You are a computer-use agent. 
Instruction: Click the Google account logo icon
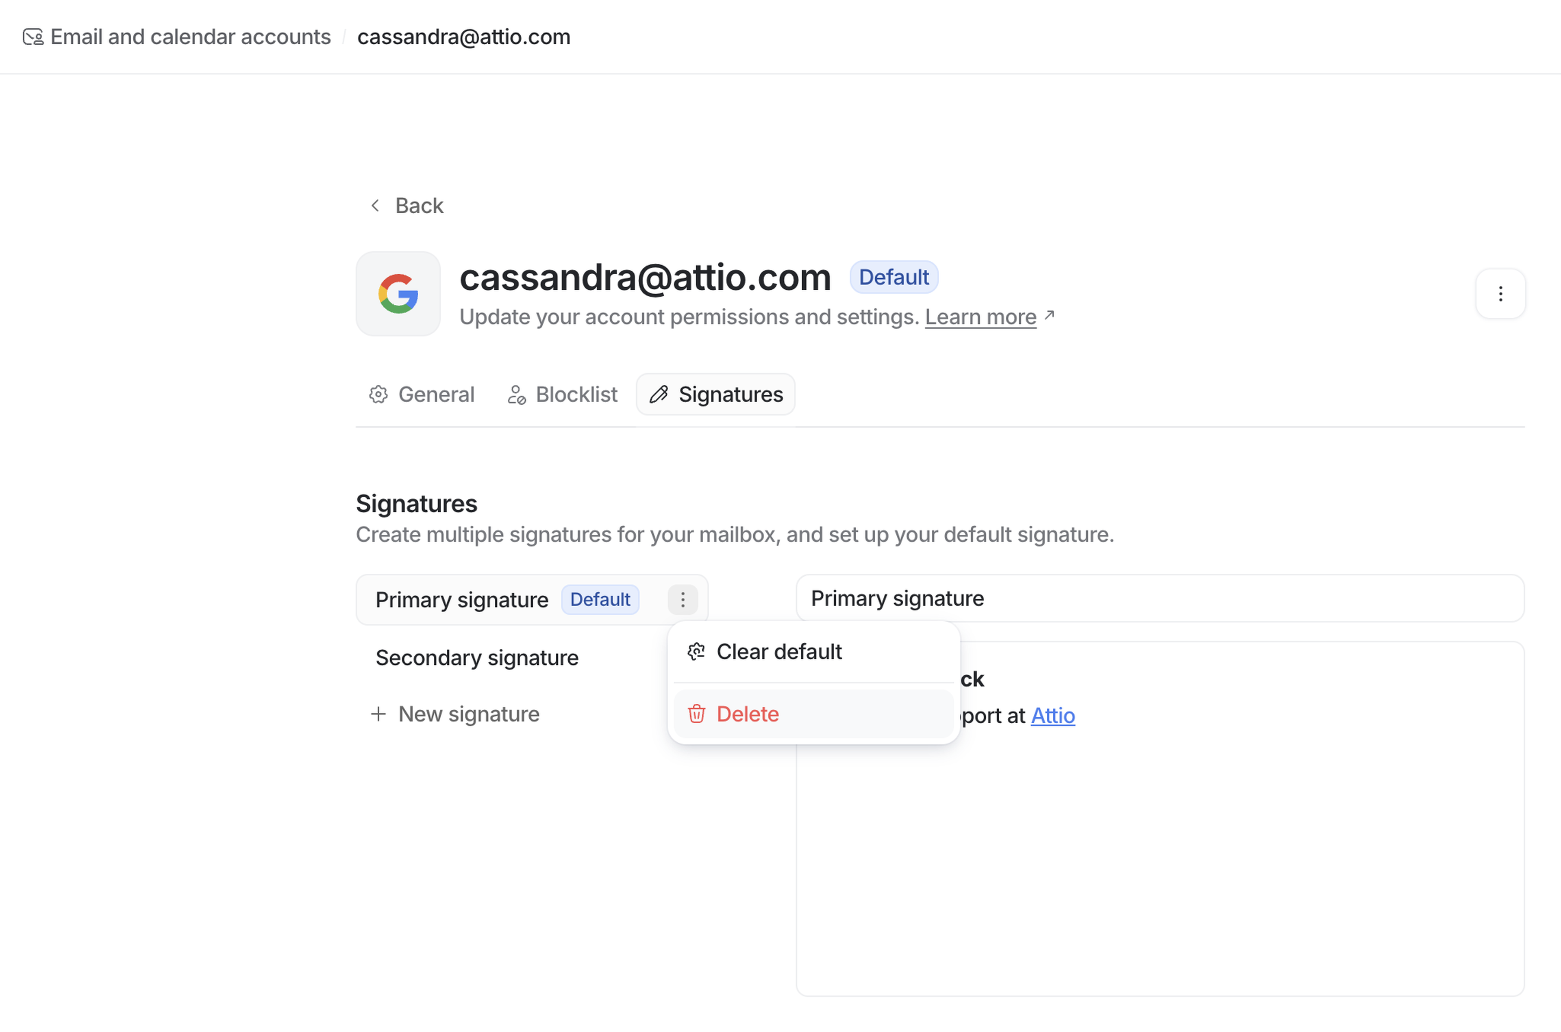(398, 293)
